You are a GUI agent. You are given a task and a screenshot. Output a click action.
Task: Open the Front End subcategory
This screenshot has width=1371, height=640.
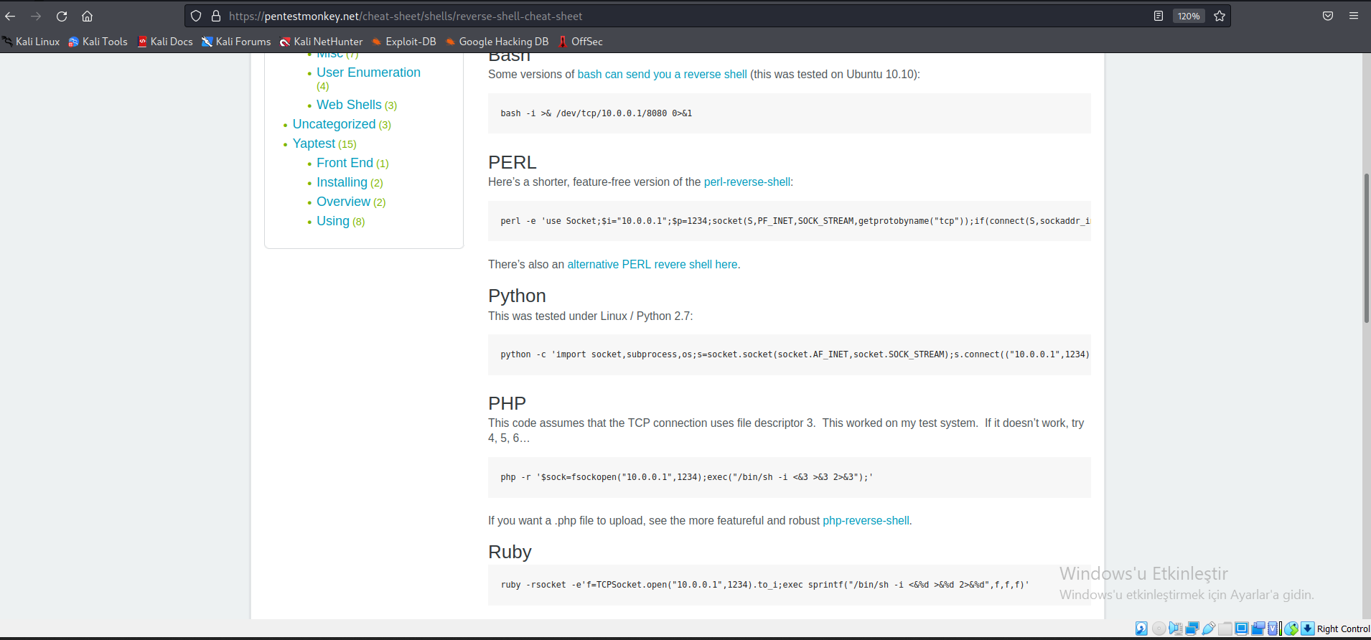pos(345,163)
